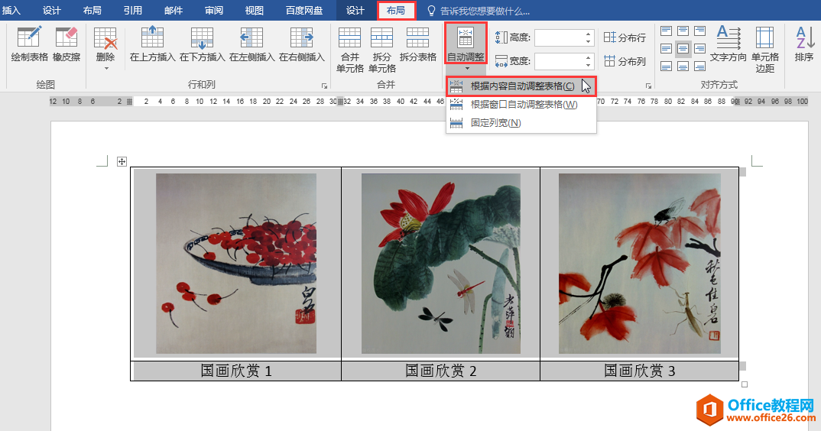Screen dimensions: 821x431
Task: Align cell text top left
Action: pyautogui.click(x=666, y=31)
